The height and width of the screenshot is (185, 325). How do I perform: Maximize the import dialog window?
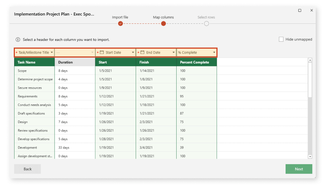300,10
